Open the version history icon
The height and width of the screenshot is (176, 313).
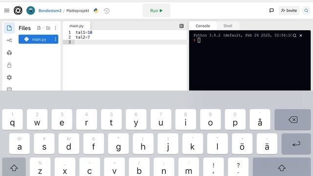coord(107,11)
